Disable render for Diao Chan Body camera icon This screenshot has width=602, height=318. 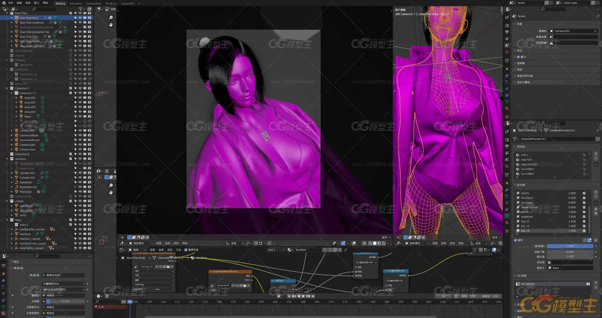coord(89,18)
